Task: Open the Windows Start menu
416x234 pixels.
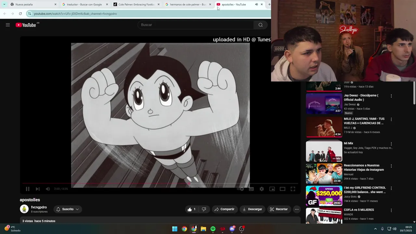Action: coord(175,229)
